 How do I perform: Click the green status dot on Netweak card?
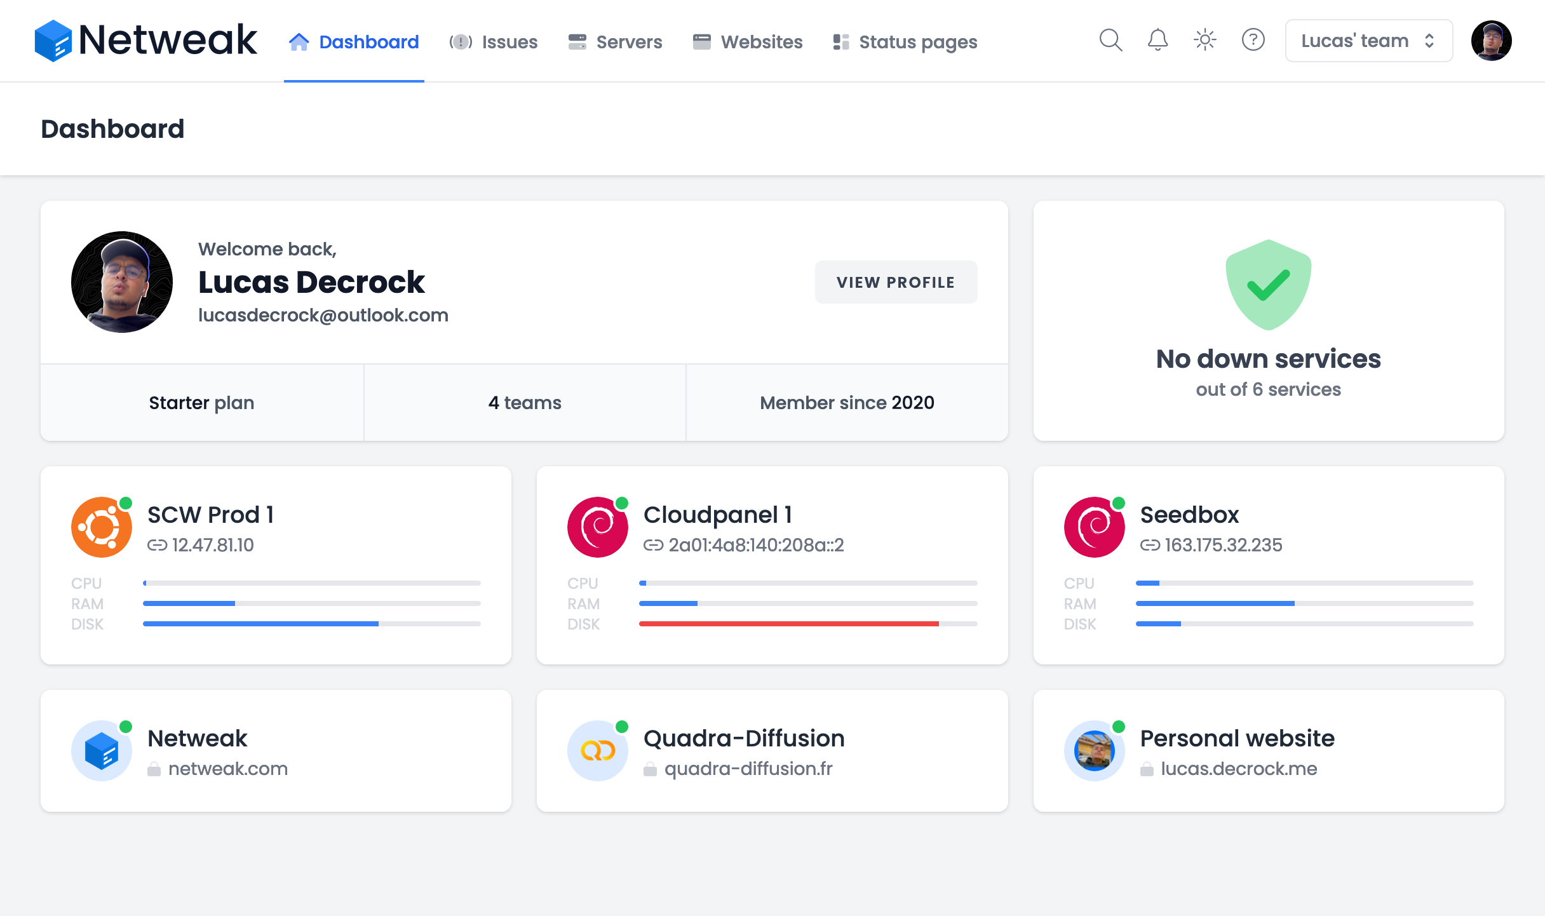[126, 725]
